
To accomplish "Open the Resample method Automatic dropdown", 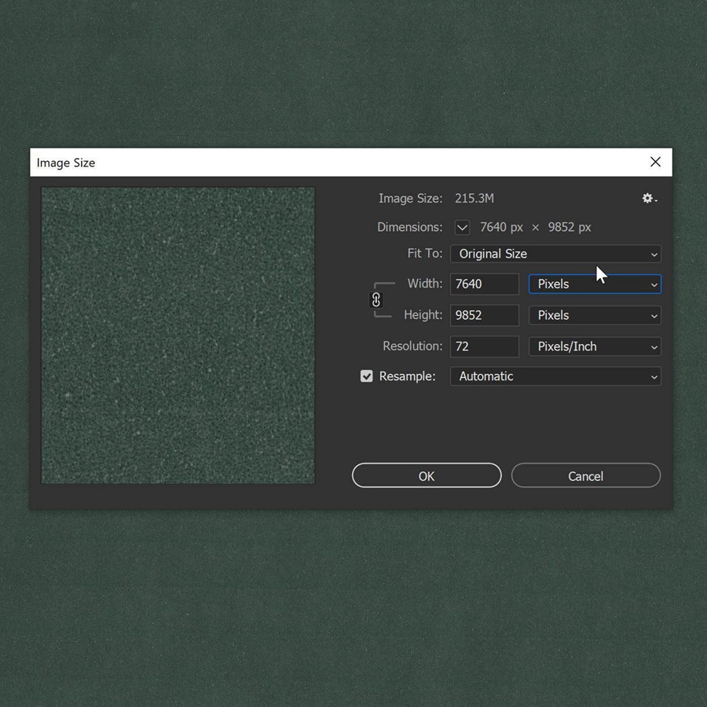I will 555,376.
